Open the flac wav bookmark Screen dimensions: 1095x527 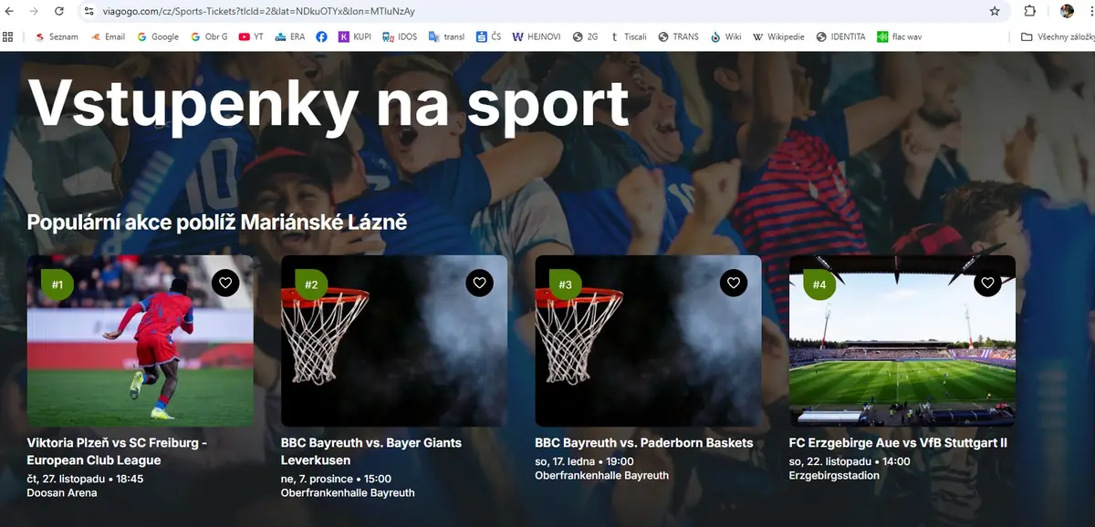pos(902,36)
